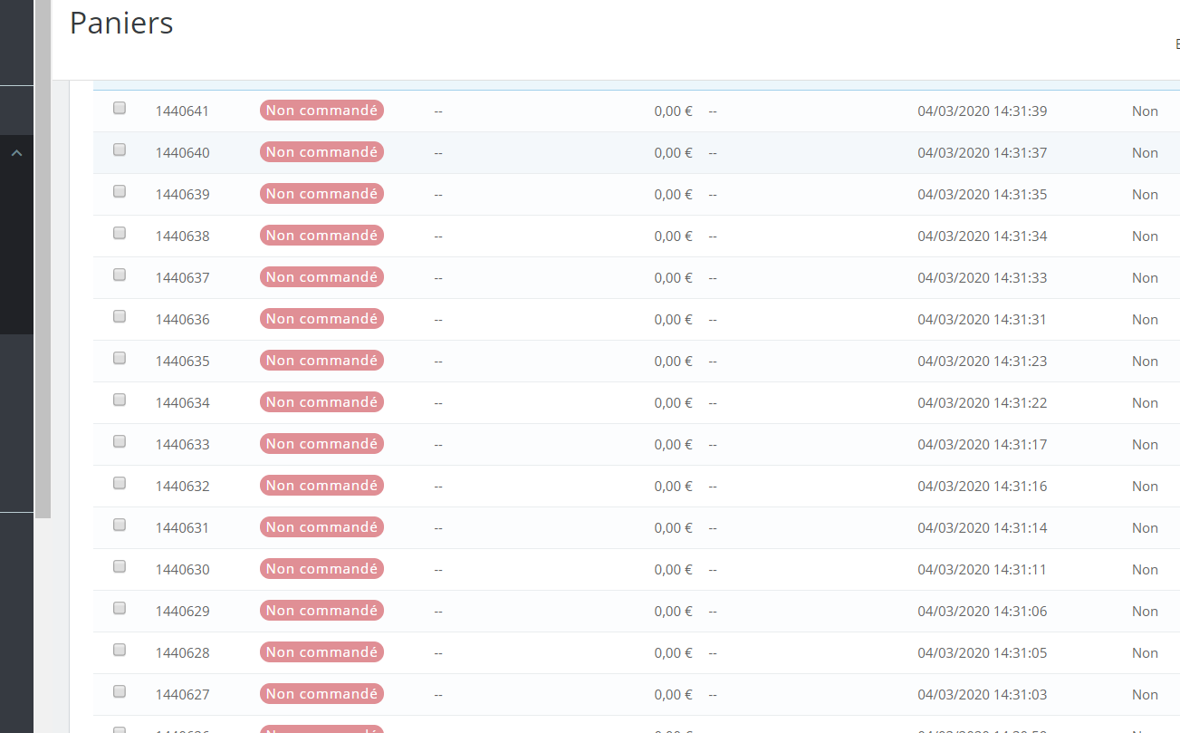Viewport: 1180px width, 733px height.
Task: Click the sidebar vertical scrollbar
Action: [x=43, y=259]
